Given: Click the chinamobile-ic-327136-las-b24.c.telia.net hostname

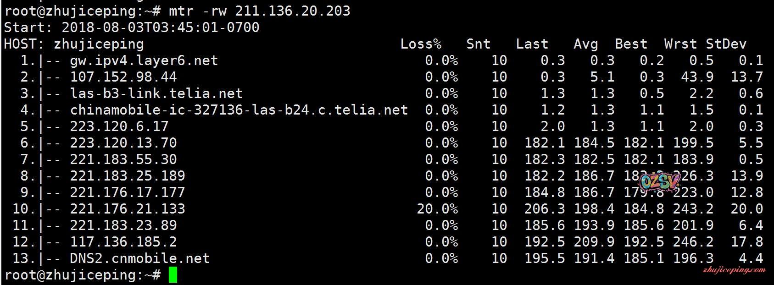Looking at the screenshot, I should tap(239, 110).
